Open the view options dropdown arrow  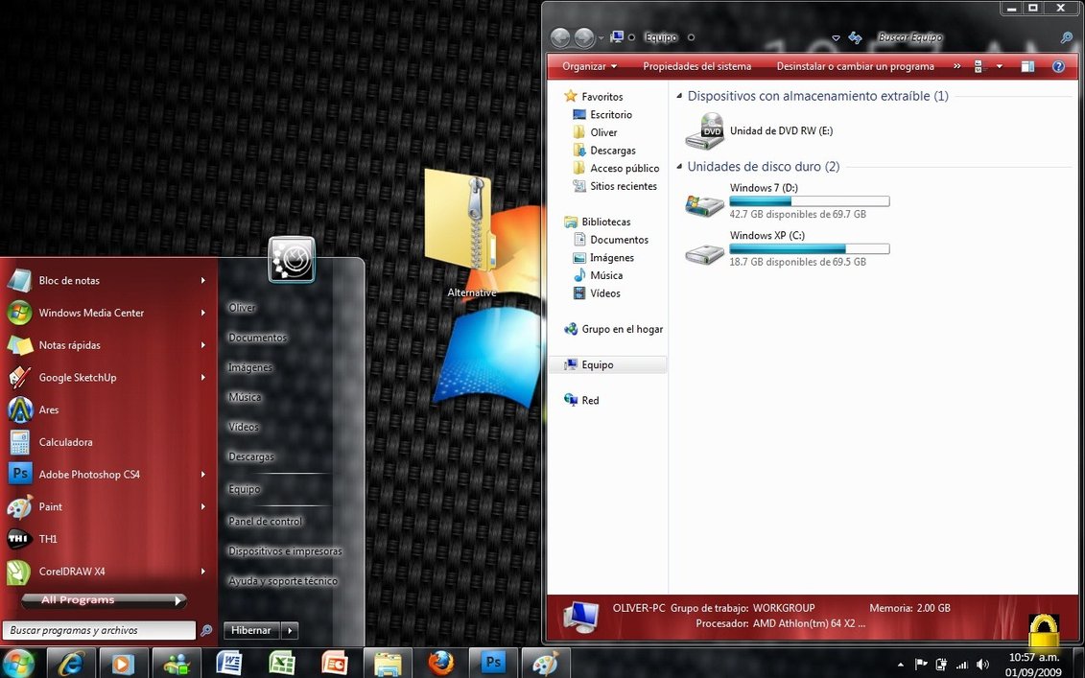1000,66
